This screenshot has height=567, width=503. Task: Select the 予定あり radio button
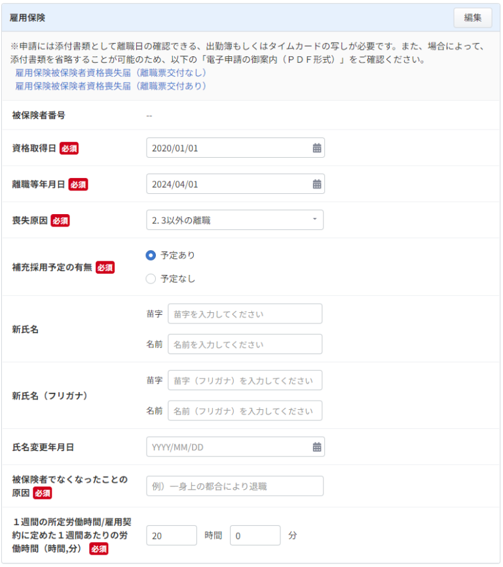pyautogui.click(x=151, y=255)
